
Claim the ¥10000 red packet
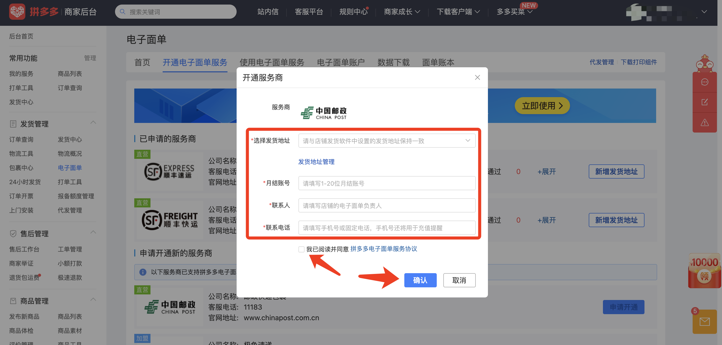pyautogui.click(x=705, y=271)
